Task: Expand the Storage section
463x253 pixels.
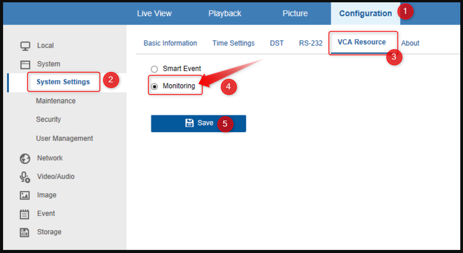Action: [x=49, y=232]
